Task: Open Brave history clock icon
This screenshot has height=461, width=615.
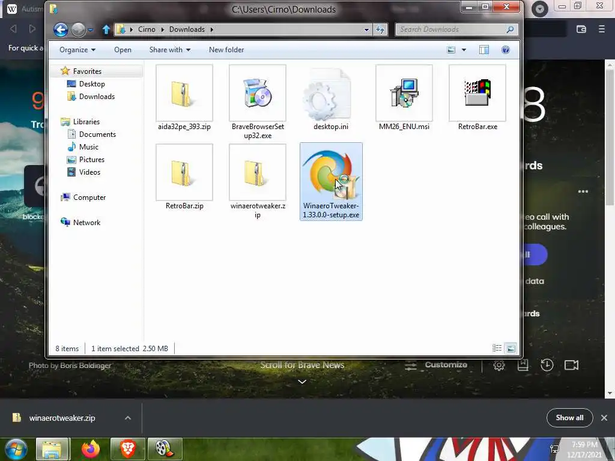Action: [x=547, y=366]
